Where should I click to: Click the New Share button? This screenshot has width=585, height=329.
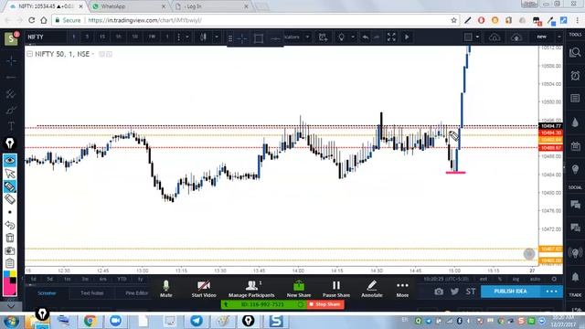click(299, 289)
